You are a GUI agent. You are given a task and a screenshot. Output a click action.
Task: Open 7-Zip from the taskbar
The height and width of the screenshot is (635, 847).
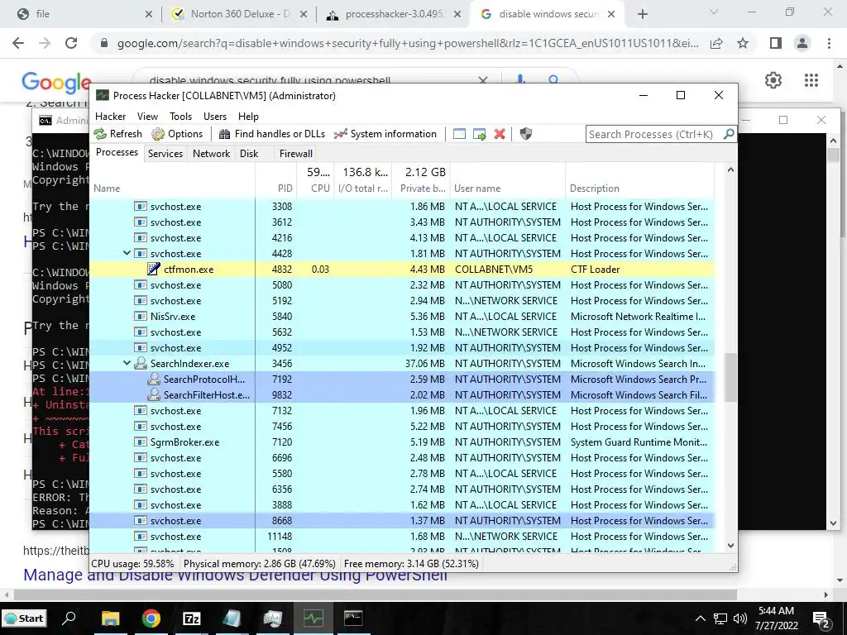pyautogui.click(x=192, y=618)
